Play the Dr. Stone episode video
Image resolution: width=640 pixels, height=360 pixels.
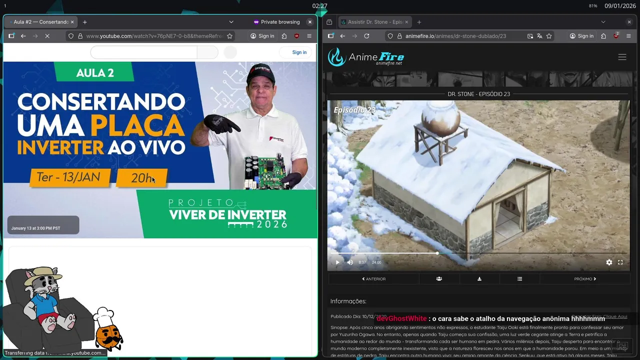point(337,262)
